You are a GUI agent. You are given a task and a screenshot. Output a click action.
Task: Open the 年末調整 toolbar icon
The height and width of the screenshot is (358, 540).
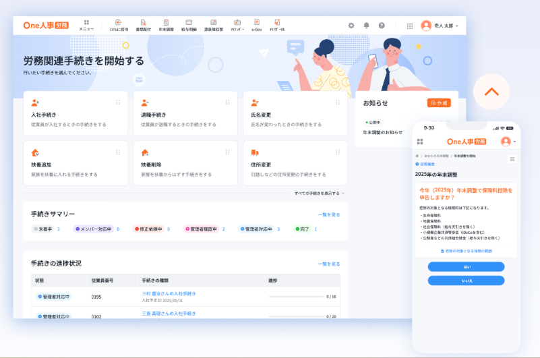(x=166, y=26)
